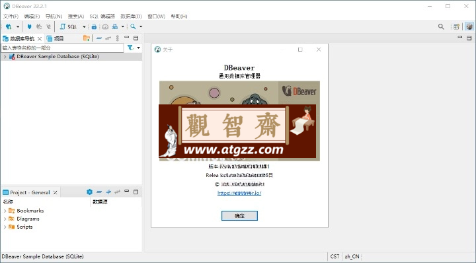The image size is (476, 263).
Task: Open the 编辑(E) menu
Action: pos(32,16)
